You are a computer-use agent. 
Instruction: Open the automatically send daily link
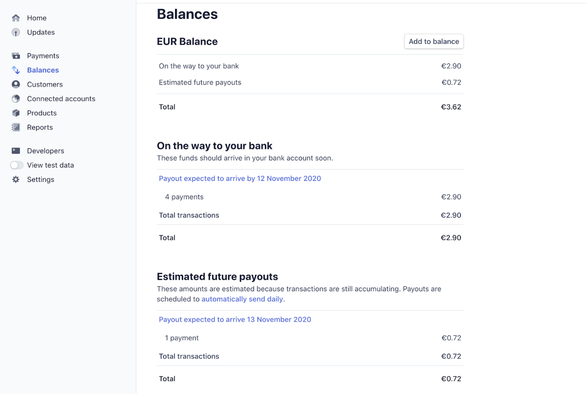pos(242,299)
